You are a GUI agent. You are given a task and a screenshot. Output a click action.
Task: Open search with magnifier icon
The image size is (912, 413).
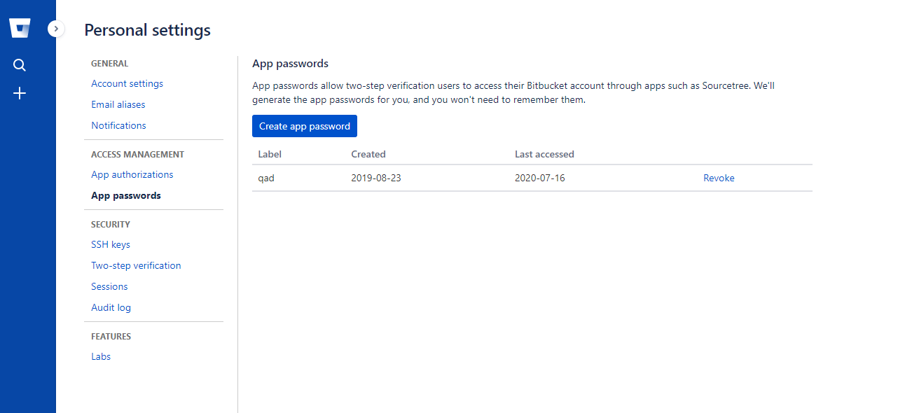20,65
